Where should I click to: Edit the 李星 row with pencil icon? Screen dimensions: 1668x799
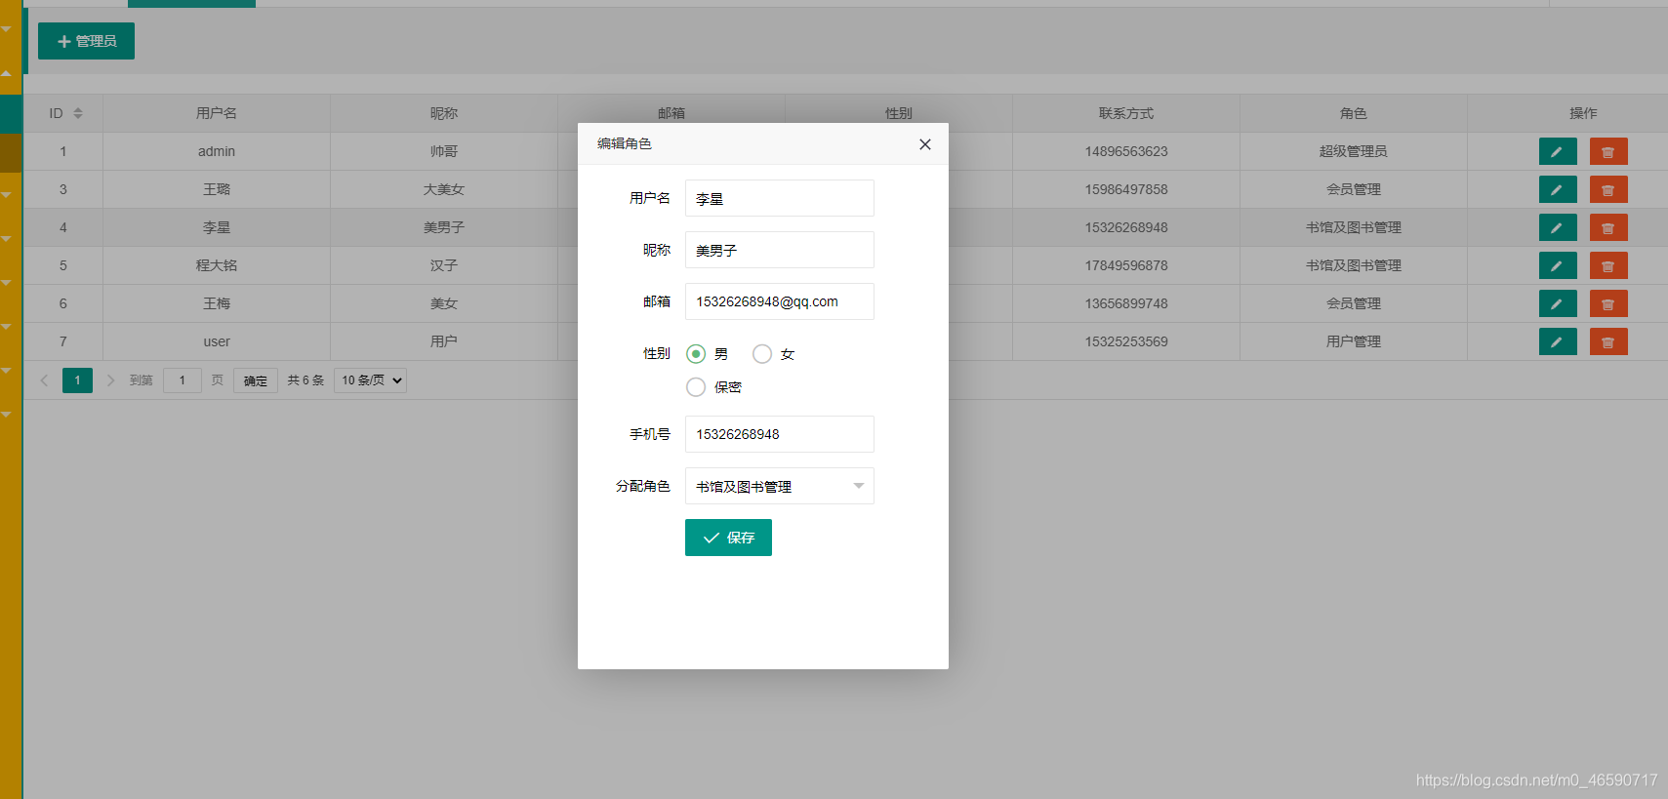[x=1558, y=228]
